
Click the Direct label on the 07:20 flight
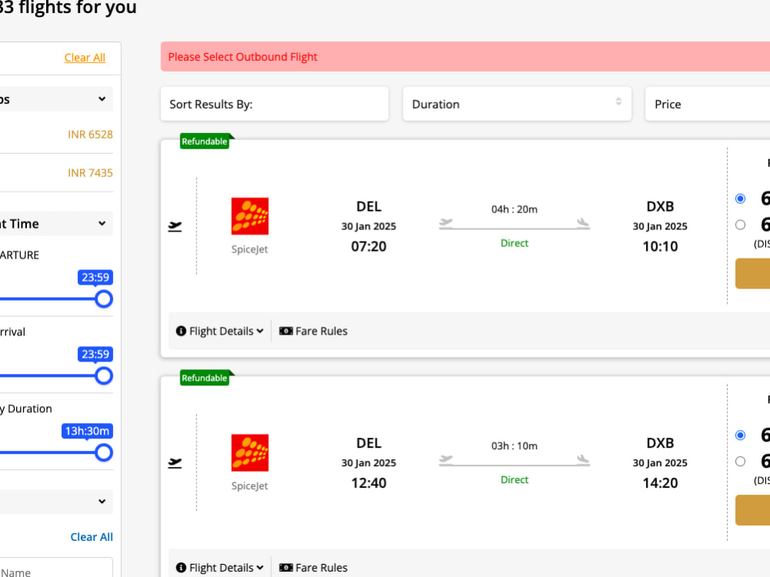coord(514,243)
